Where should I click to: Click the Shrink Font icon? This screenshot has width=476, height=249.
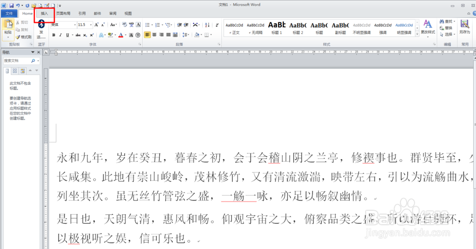point(103,25)
